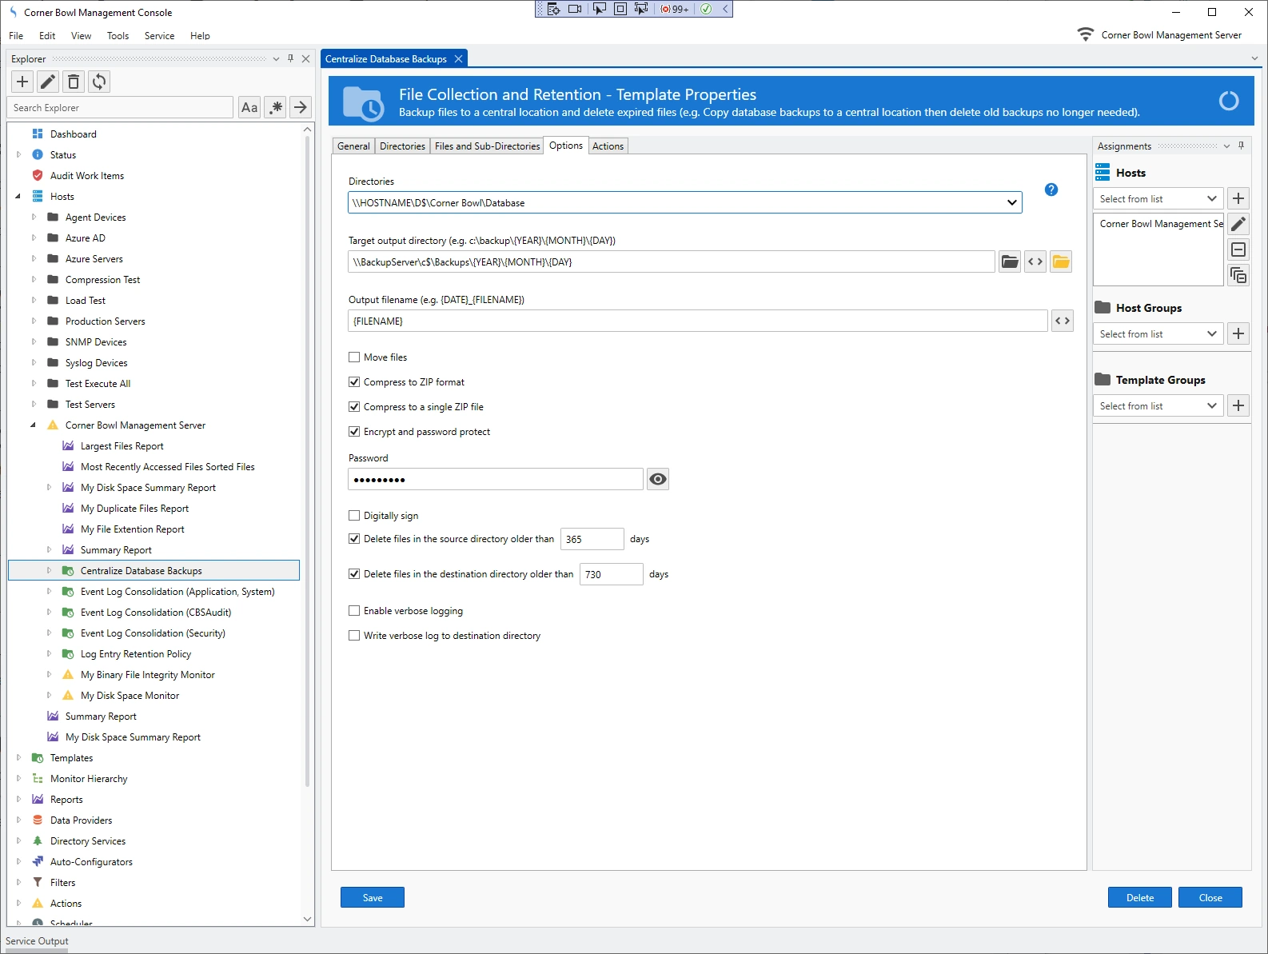Click the Search Explorer input field
Screen dimensions: 1268x954
(120, 108)
